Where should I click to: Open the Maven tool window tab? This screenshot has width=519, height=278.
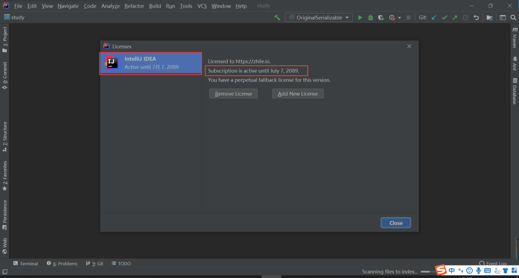(515, 37)
